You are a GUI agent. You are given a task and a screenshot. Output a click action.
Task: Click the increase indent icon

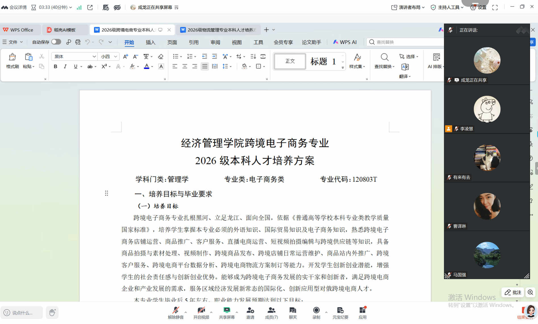214,57
